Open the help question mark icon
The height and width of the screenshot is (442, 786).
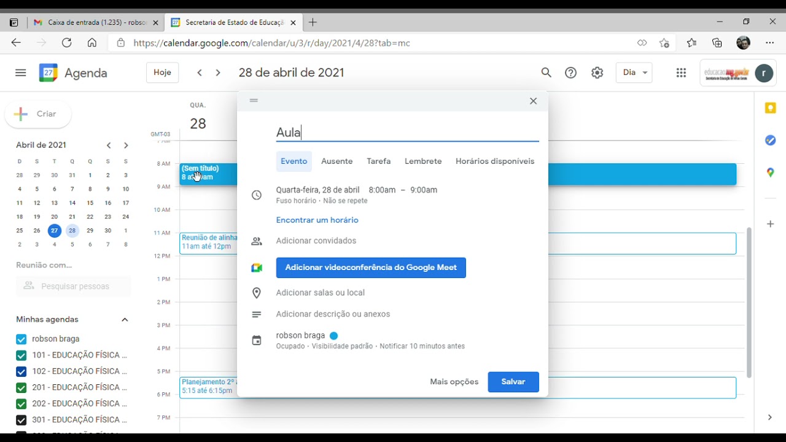coord(571,72)
